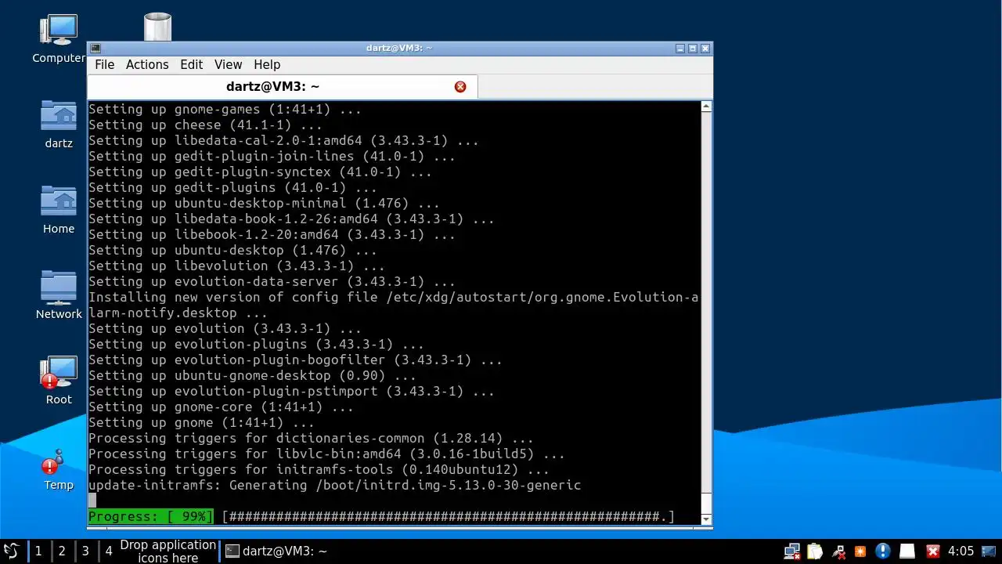Click line 'Setting up ubuntu-desktop-minimal (1.476)'
The height and width of the screenshot is (564, 1002).
[264, 203]
